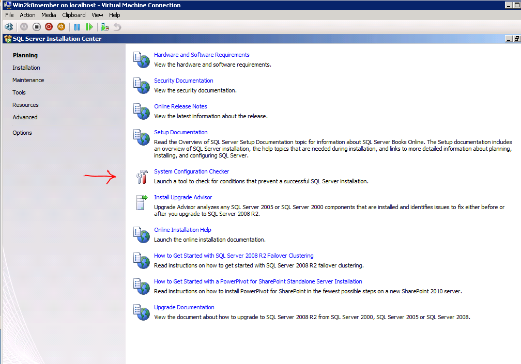Click the Setup Documentation globe icon
The height and width of the screenshot is (364, 521).
point(142,137)
